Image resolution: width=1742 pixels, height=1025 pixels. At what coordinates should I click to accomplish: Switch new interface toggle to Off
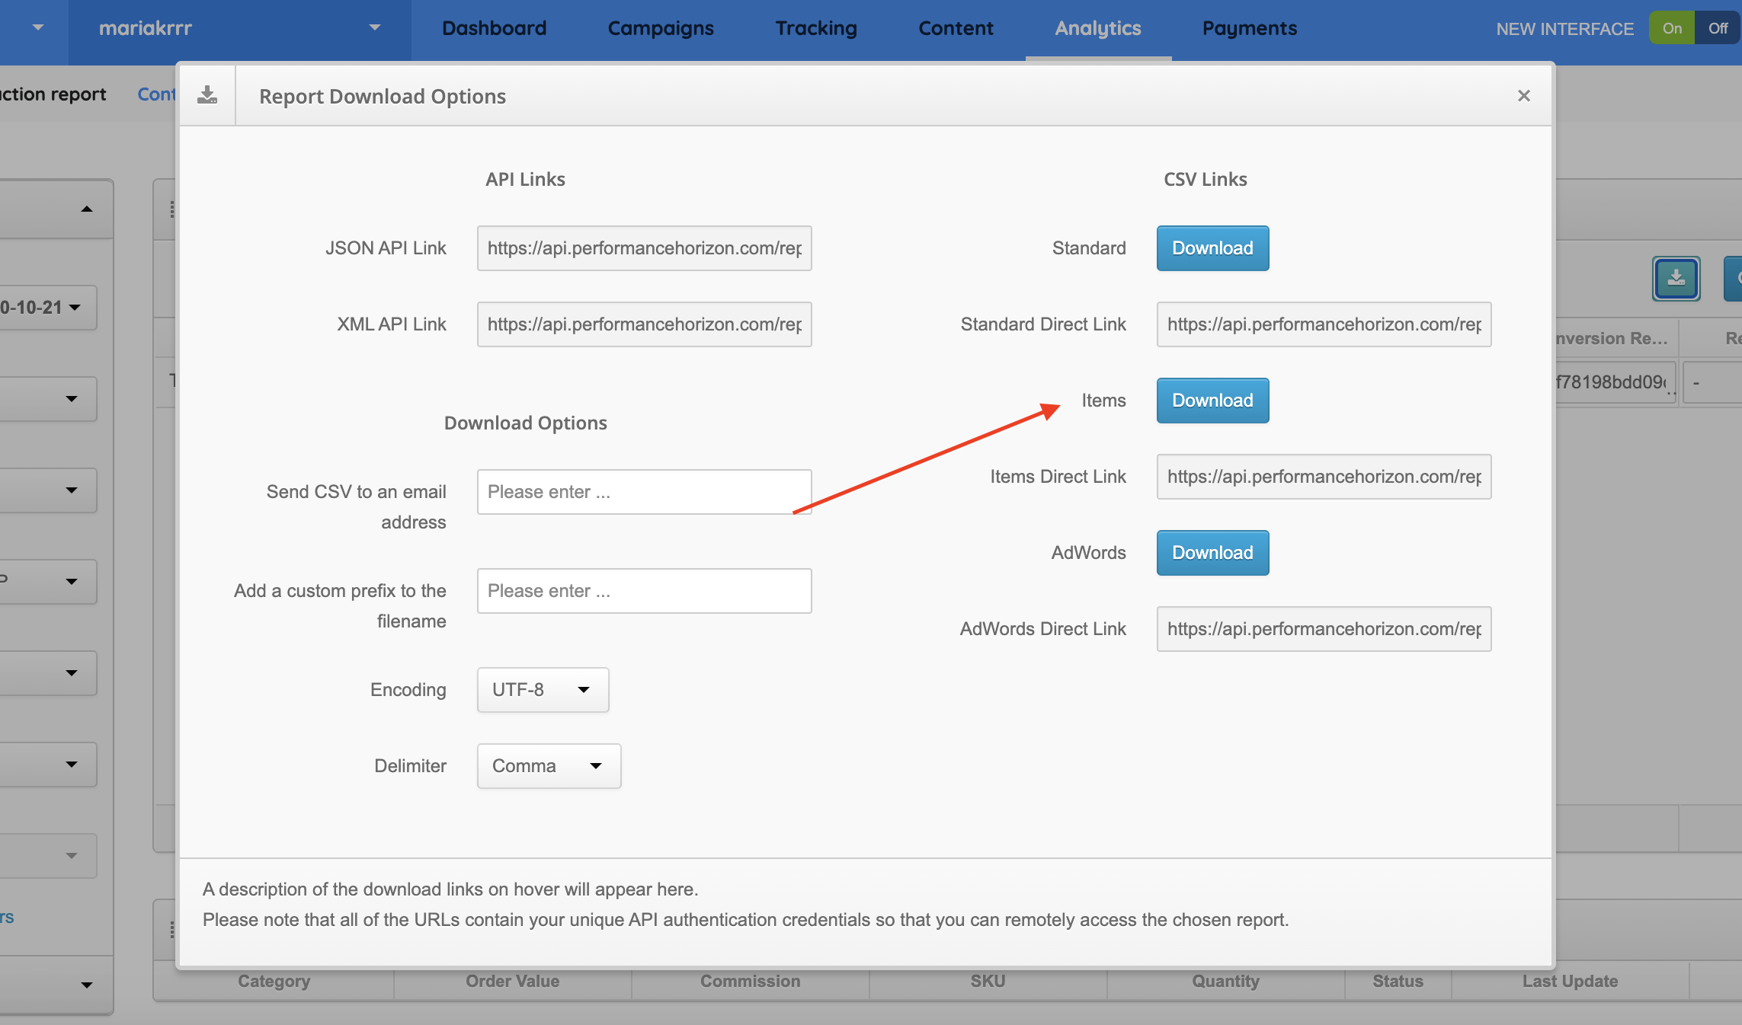coord(1718,28)
